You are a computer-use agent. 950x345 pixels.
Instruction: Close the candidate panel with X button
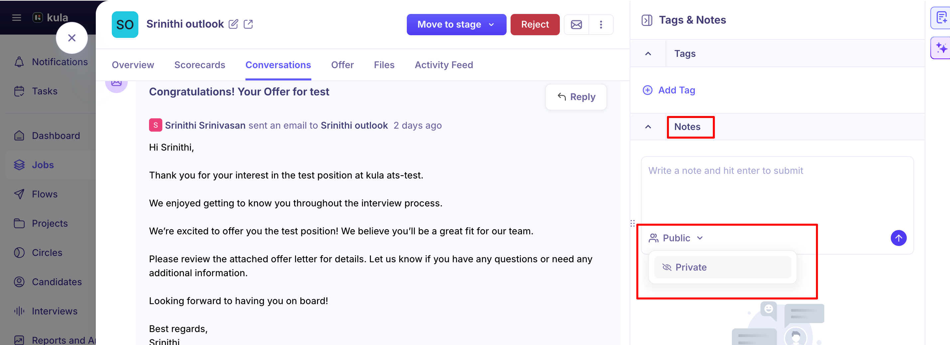(72, 38)
